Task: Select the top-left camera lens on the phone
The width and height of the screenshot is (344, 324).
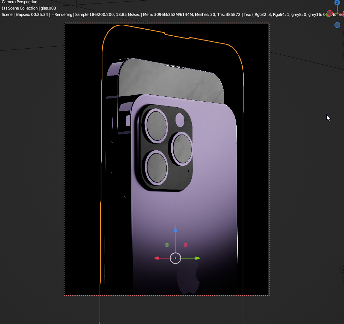Action: [156, 126]
